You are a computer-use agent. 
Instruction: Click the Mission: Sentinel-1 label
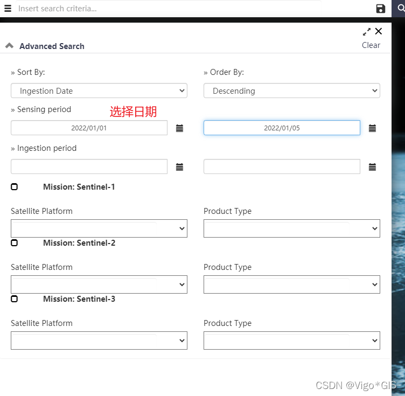[x=79, y=187]
